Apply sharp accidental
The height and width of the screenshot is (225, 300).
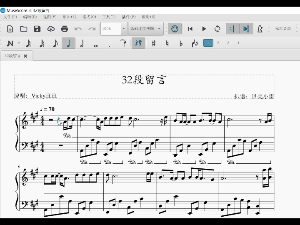(153, 43)
